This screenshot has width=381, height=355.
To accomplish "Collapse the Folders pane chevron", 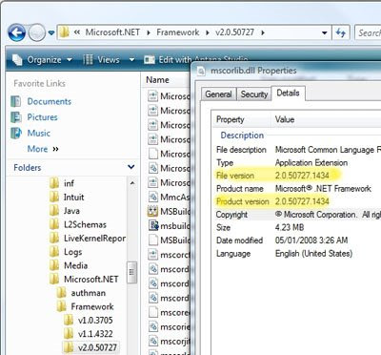I will coord(131,167).
